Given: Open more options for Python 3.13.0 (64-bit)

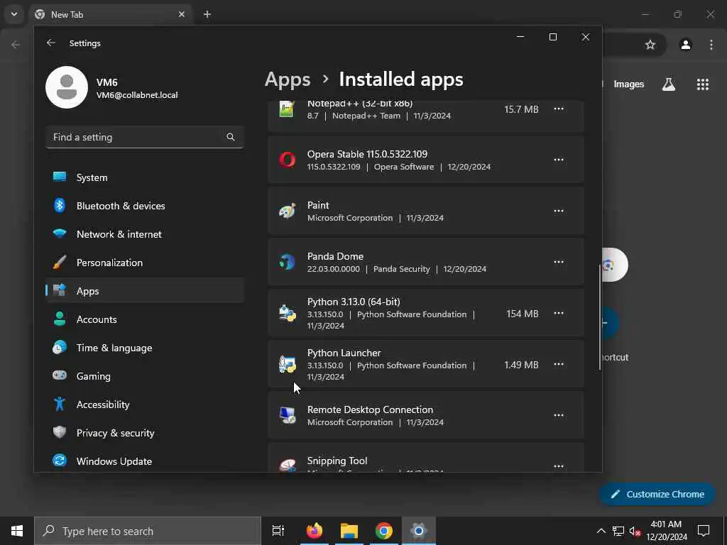Looking at the screenshot, I should 559,313.
